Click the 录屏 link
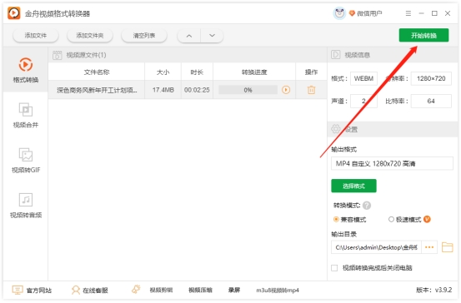 (234, 290)
